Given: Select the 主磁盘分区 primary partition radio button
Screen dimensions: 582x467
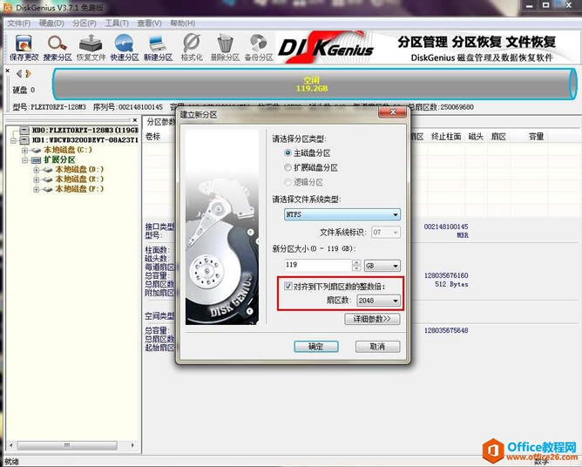Looking at the screenshot, I should click(x=288, y=152).
